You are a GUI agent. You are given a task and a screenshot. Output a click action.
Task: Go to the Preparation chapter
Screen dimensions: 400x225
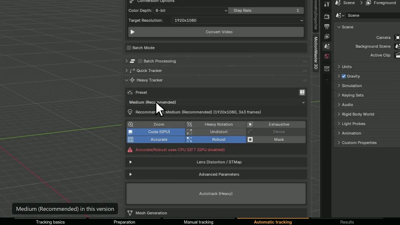[124, 222]
